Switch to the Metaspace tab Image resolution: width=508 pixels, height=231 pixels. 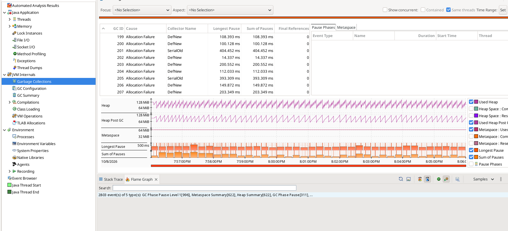(346, 27)
